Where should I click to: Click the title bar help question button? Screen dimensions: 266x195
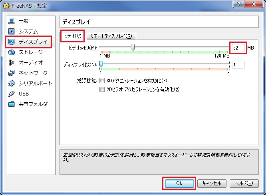(x=238, y=4)
